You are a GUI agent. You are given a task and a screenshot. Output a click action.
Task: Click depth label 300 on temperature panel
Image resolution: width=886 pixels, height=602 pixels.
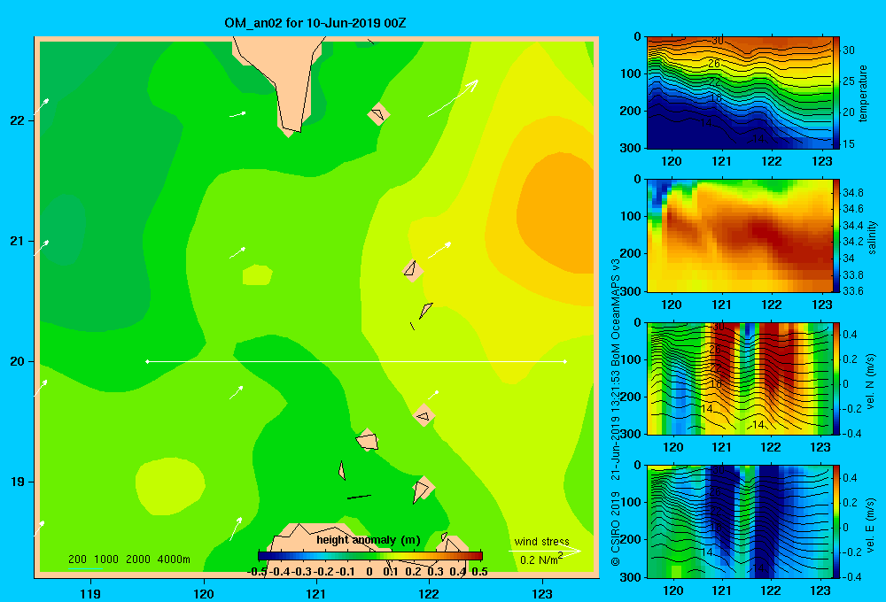click(x=630, y=148)
